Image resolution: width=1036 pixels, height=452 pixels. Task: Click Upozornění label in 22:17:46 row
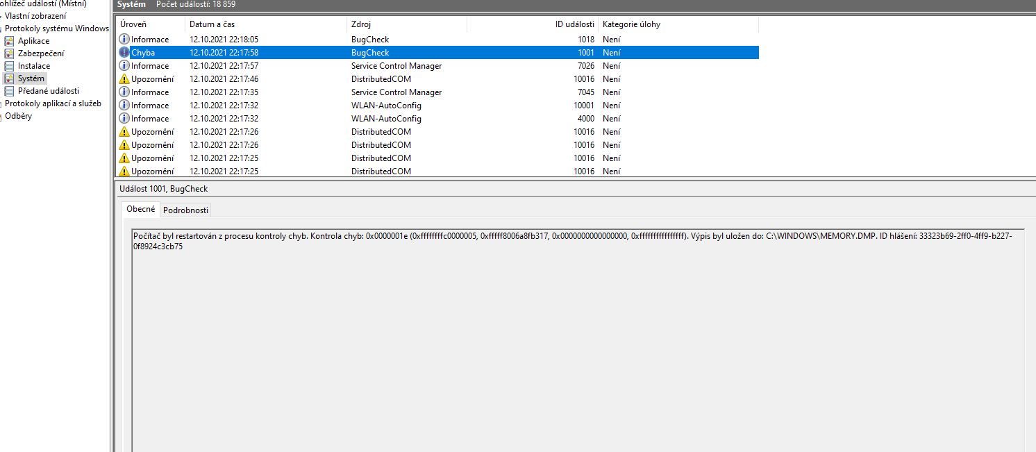(153, 79)
